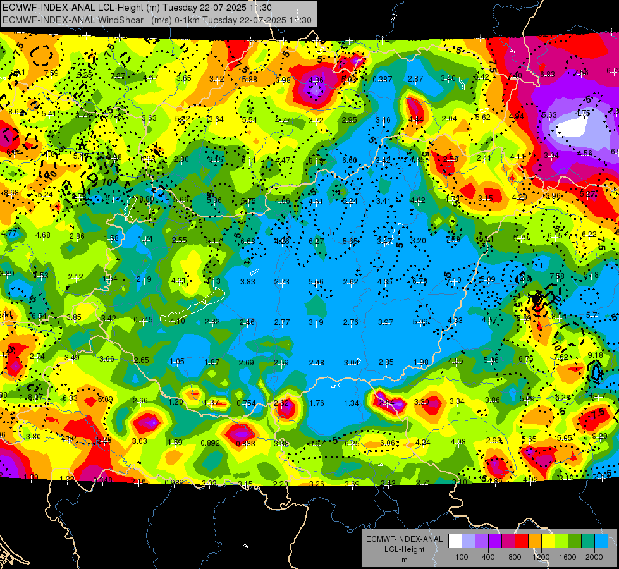Click the WindShear 0-1km header title line
The height and width of the screenshot is (569, 619).
tap(157, 20)
